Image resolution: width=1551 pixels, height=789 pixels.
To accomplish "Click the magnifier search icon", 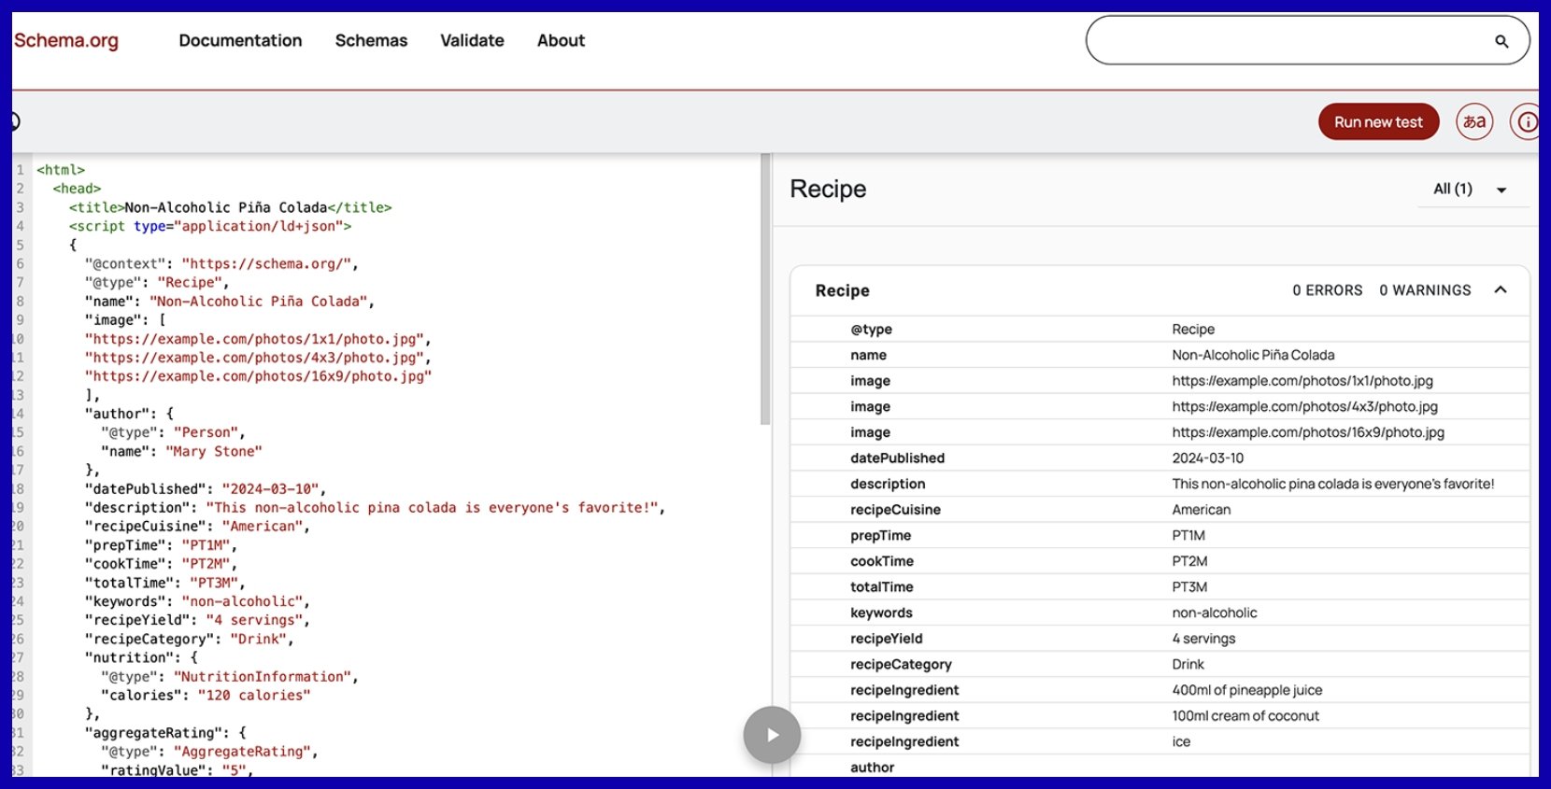I will click(1501, 41).
